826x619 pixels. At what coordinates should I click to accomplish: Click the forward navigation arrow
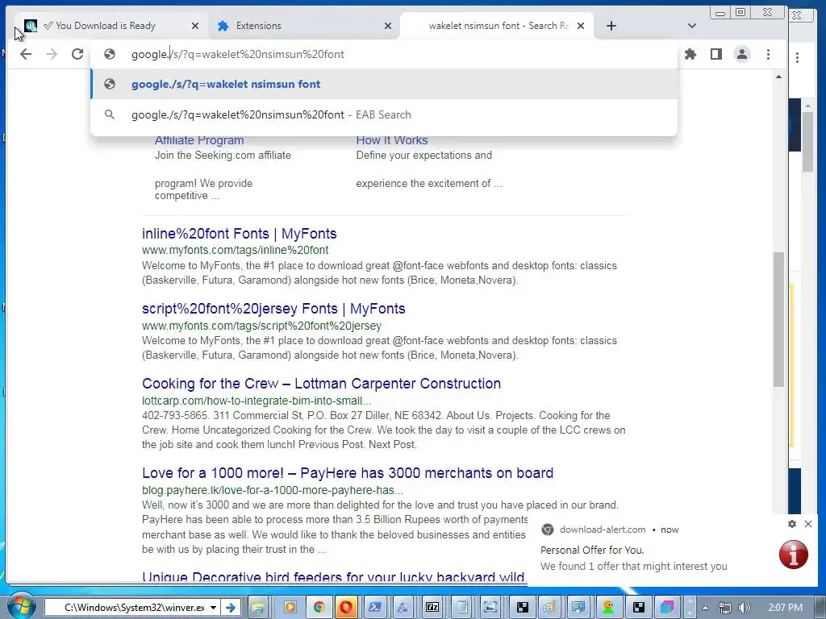pyautogui.click(x=51, y=54)
